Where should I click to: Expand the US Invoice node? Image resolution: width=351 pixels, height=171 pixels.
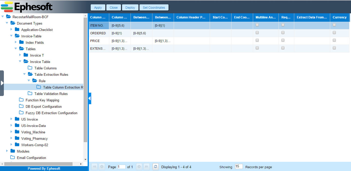click(x=11, y=119)
